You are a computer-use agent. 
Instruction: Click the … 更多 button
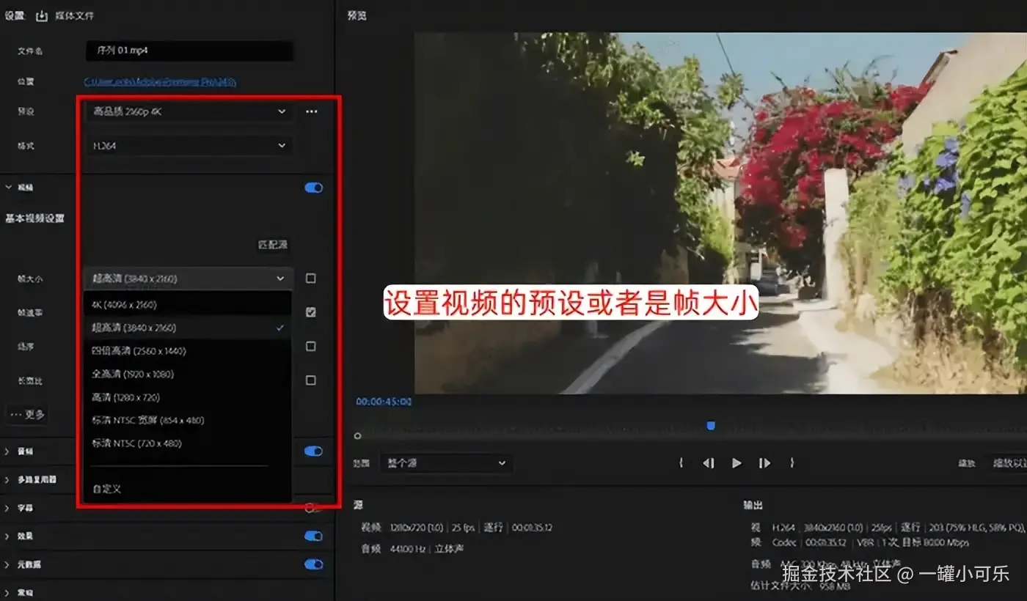(27, 415)
